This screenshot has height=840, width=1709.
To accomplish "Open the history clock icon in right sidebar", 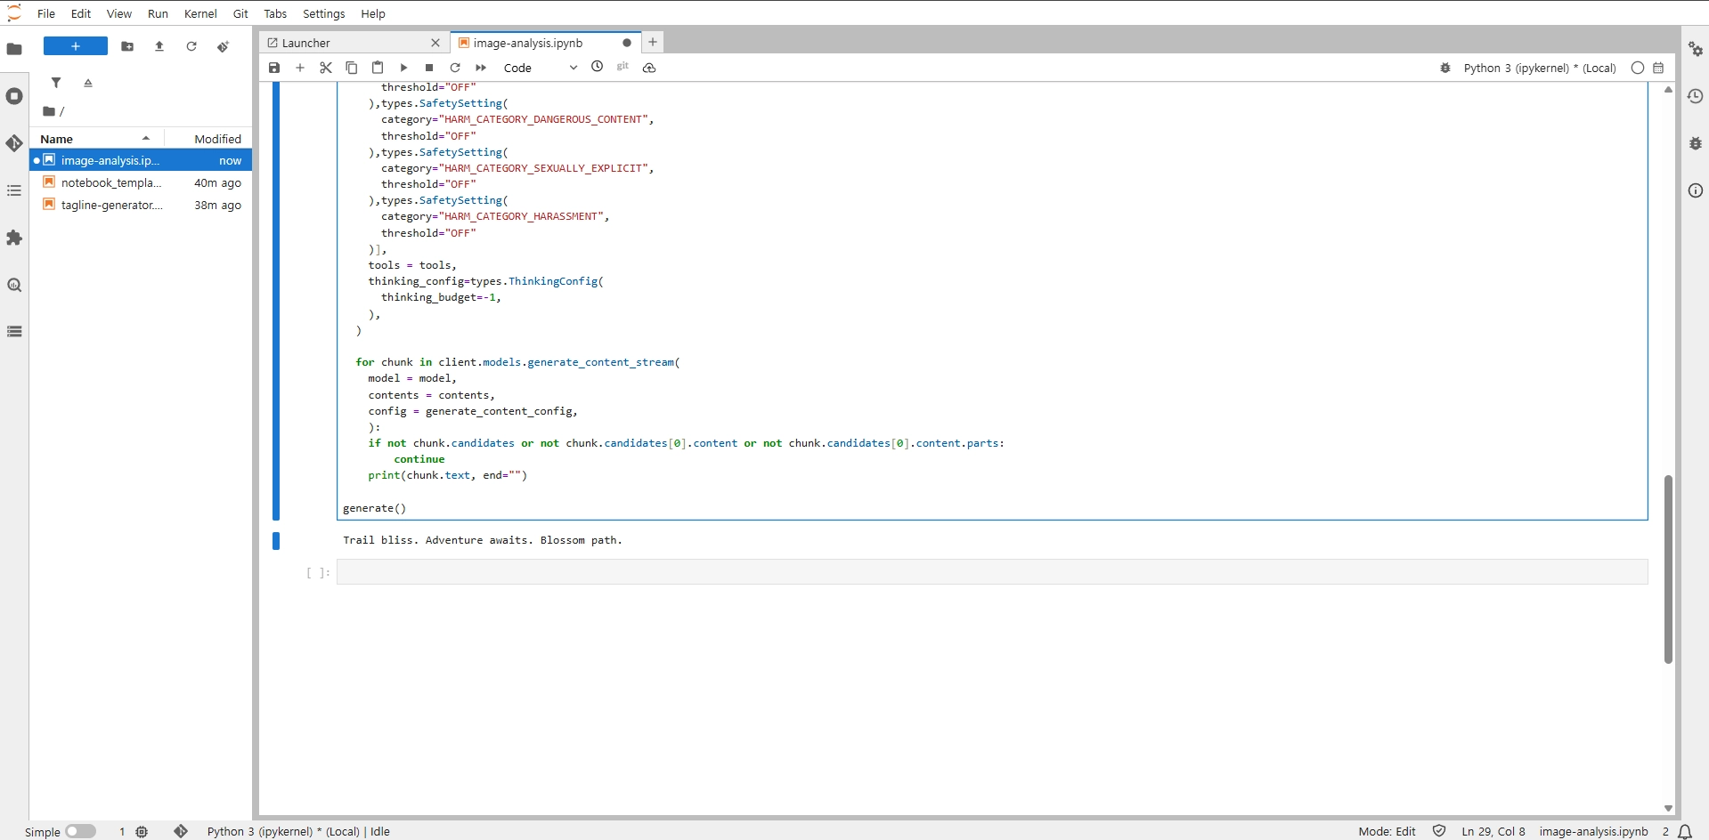I will point(1696,96).
